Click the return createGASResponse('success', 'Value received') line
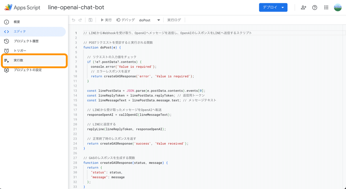The height and width of the screenshot is (189, 346). coord(138,144)
